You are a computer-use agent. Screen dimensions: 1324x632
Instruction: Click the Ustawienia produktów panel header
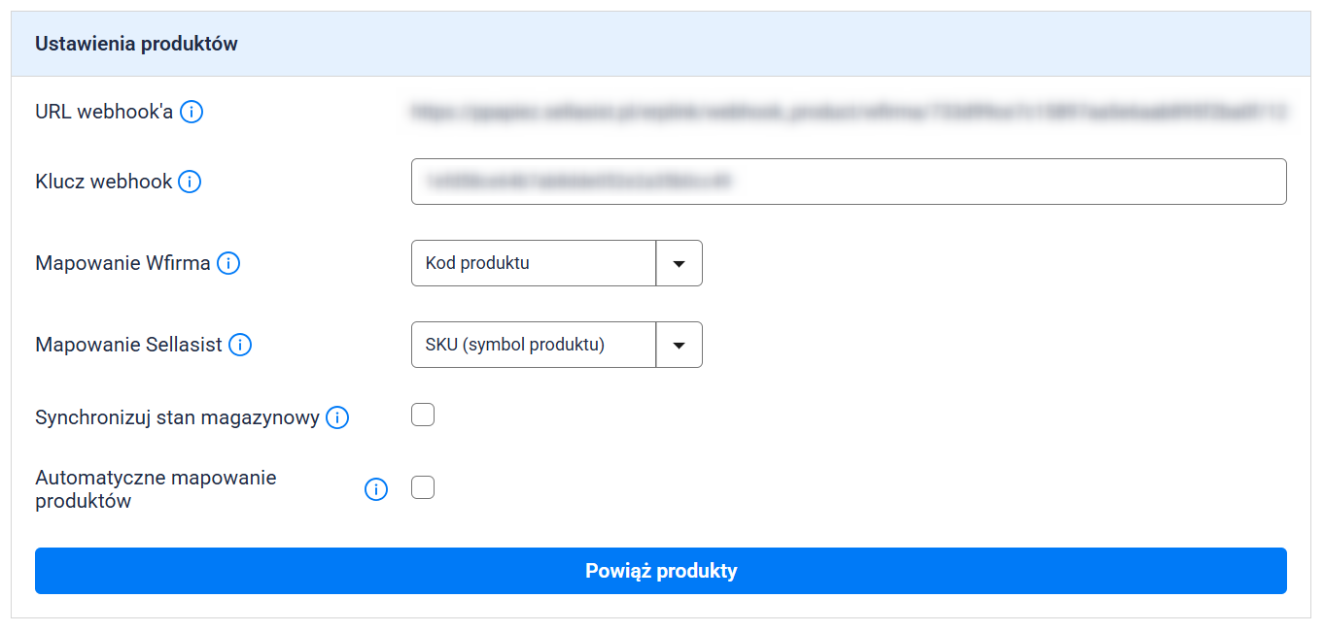[x=137, y=44]
